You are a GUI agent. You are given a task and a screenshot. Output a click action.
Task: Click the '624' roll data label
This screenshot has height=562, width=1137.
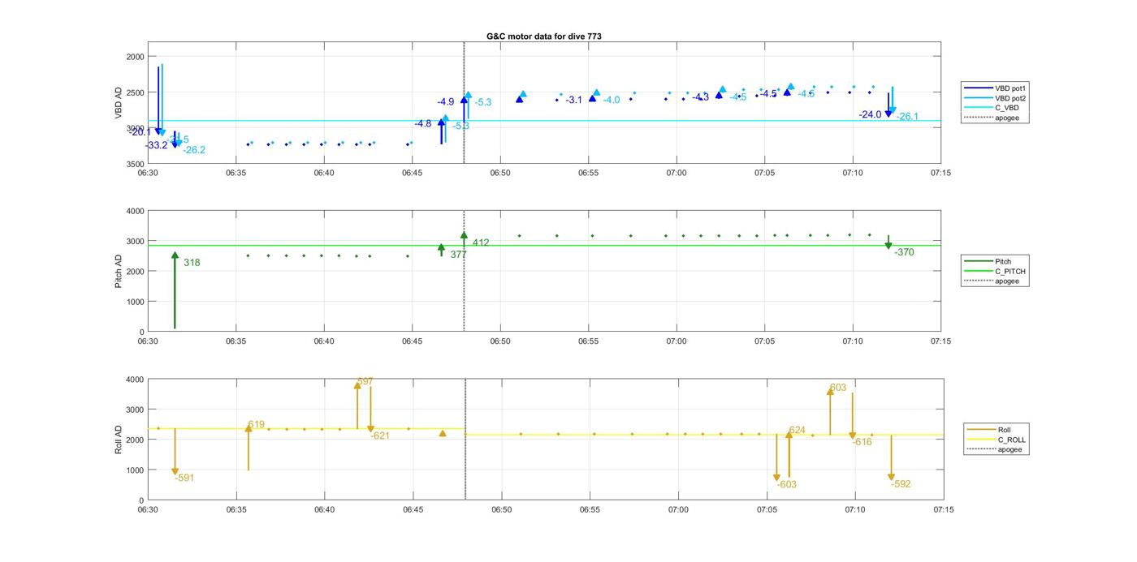798,431
